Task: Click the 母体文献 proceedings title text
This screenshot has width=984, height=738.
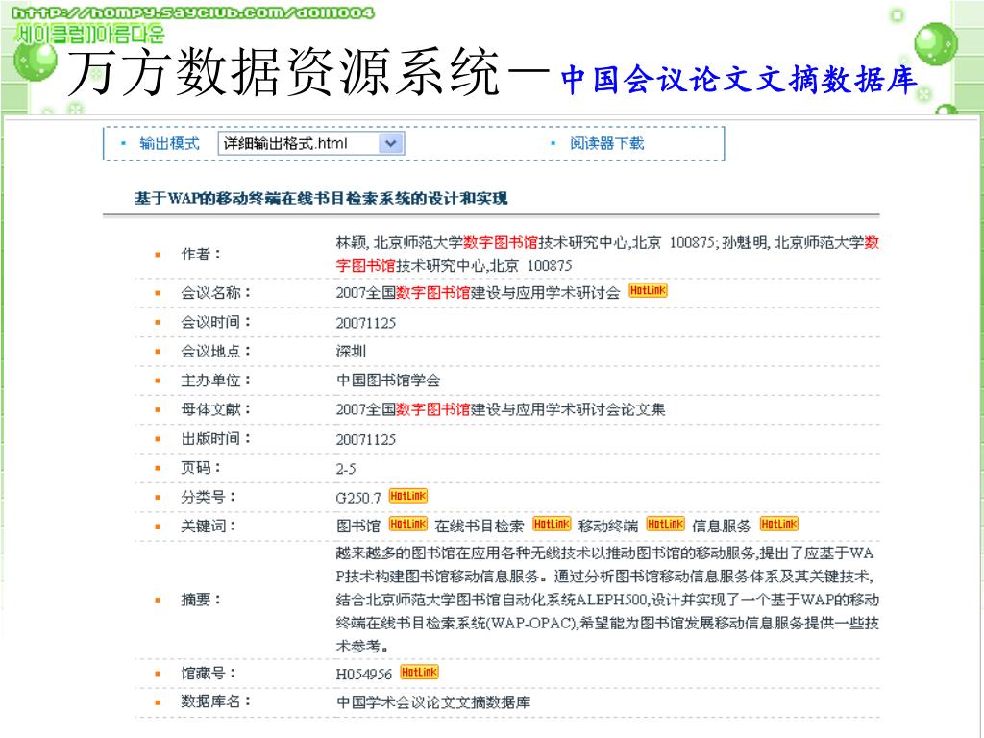Action: [500, 409]
